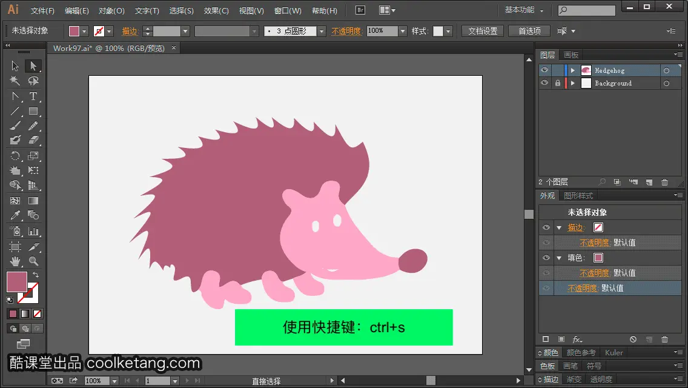Click the 不透明度 link in control bar
Viewport: 688px width, 388px height.
[346, 31]
